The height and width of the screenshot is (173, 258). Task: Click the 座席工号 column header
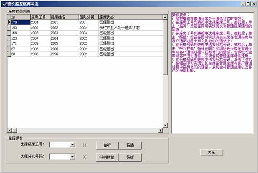click(x=40, y=17)
